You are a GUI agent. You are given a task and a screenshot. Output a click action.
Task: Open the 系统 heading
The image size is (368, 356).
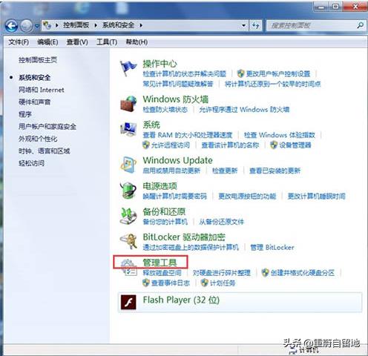click(x=151, y=125)
